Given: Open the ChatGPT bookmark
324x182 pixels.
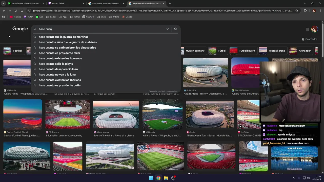Looking at the screenshot, I should pyautogui.click(x=88, y=17).
